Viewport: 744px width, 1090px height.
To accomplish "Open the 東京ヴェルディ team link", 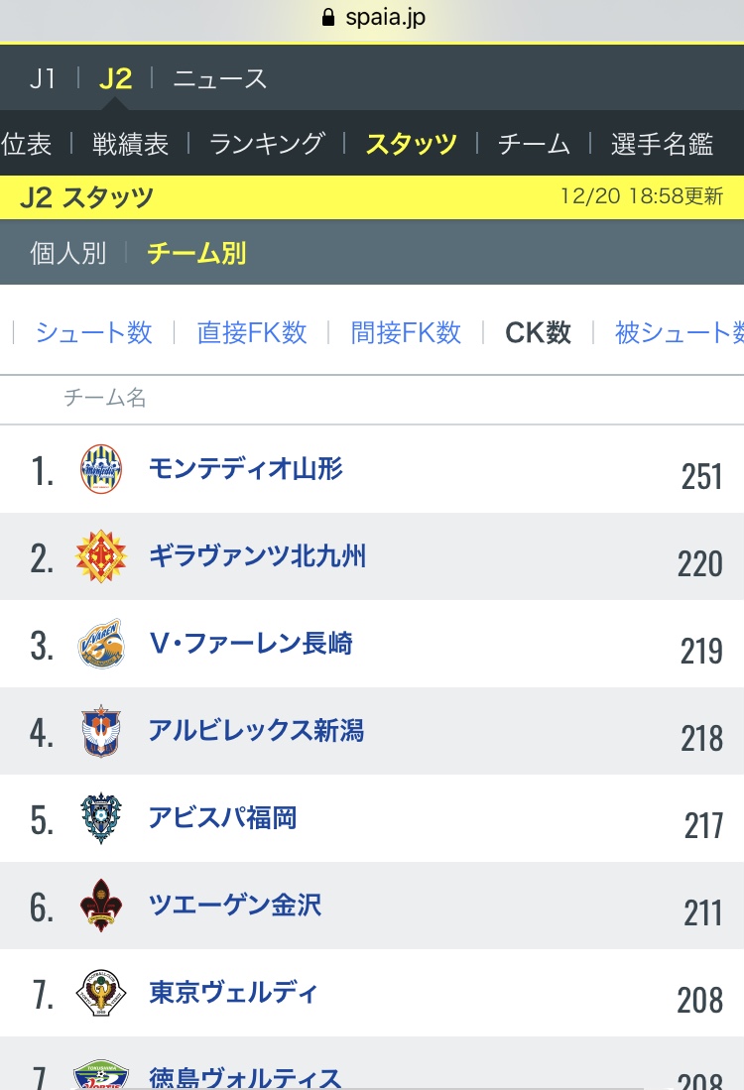I will pos(234,992).
